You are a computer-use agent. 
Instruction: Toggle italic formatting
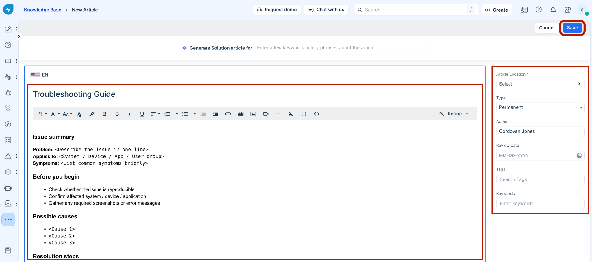click(x=129, y=114)
